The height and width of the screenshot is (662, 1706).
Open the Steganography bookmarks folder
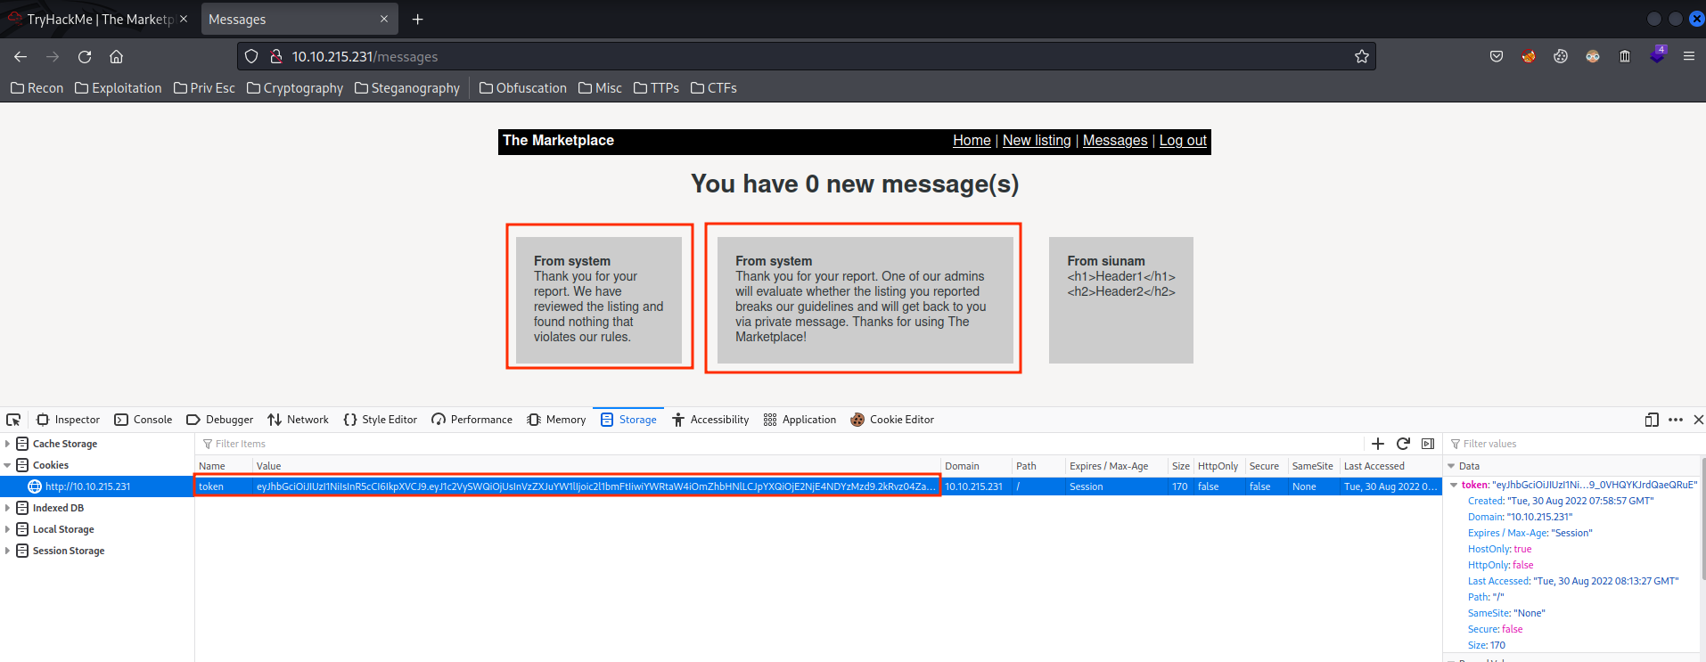click(x=407, y=87)
